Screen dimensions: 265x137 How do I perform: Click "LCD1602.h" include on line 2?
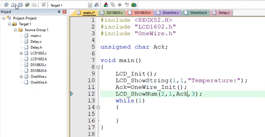[155, 27]
